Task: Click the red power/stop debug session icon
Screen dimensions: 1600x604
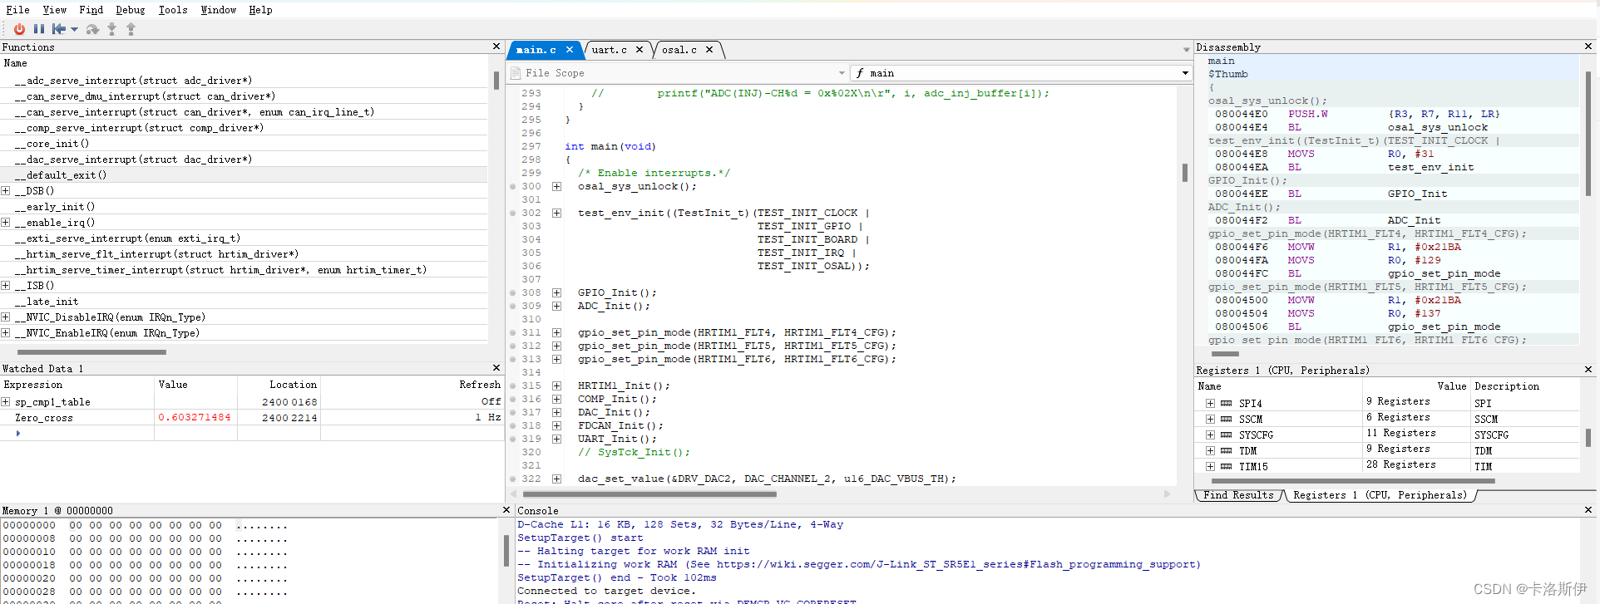Action: [x=19, y=29]
